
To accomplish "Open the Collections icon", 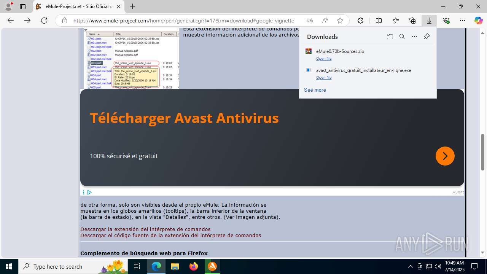I will [x=412, y=21].
